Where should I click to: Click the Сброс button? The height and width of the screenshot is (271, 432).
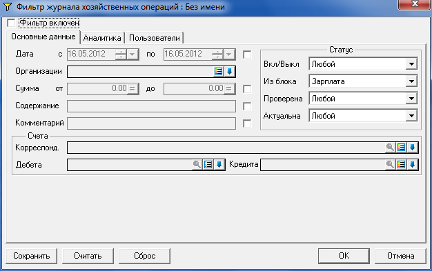(x=144, y=256)
